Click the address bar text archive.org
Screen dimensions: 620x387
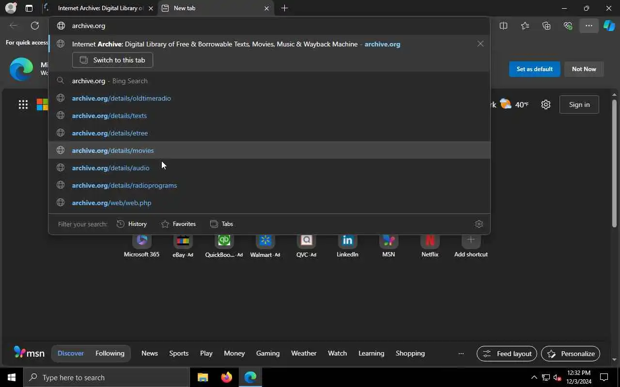(89, 26)
